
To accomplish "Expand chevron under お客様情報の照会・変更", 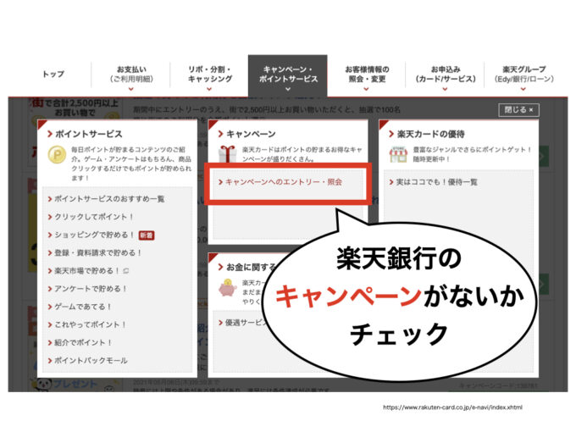I will point(366,89).
